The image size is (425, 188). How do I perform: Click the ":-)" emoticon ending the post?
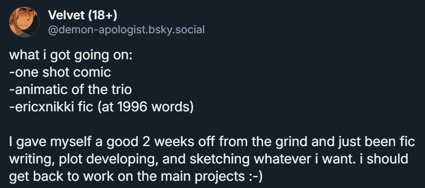click(255, 177)
